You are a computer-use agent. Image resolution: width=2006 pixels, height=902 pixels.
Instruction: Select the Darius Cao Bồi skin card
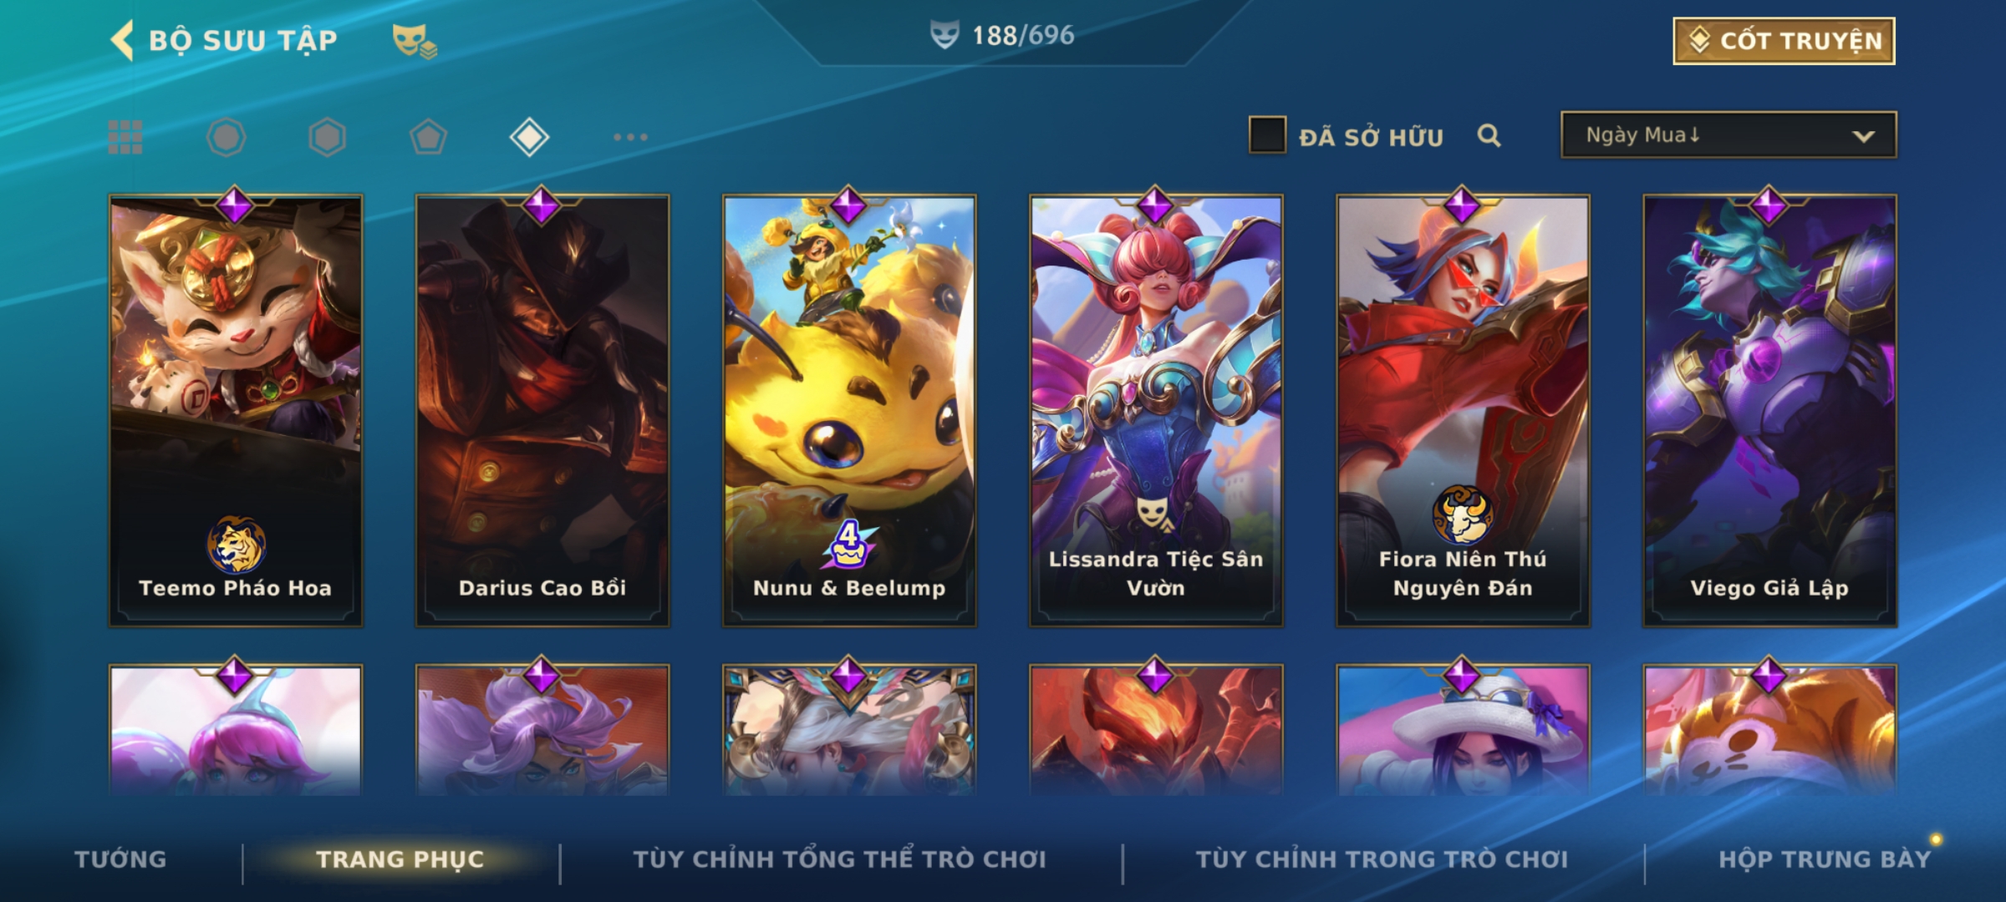[542, 411]
